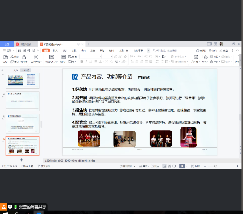The image size is (243, 214).
Task: Click the Paste icon in the ribbon
Action: (5, 57)
